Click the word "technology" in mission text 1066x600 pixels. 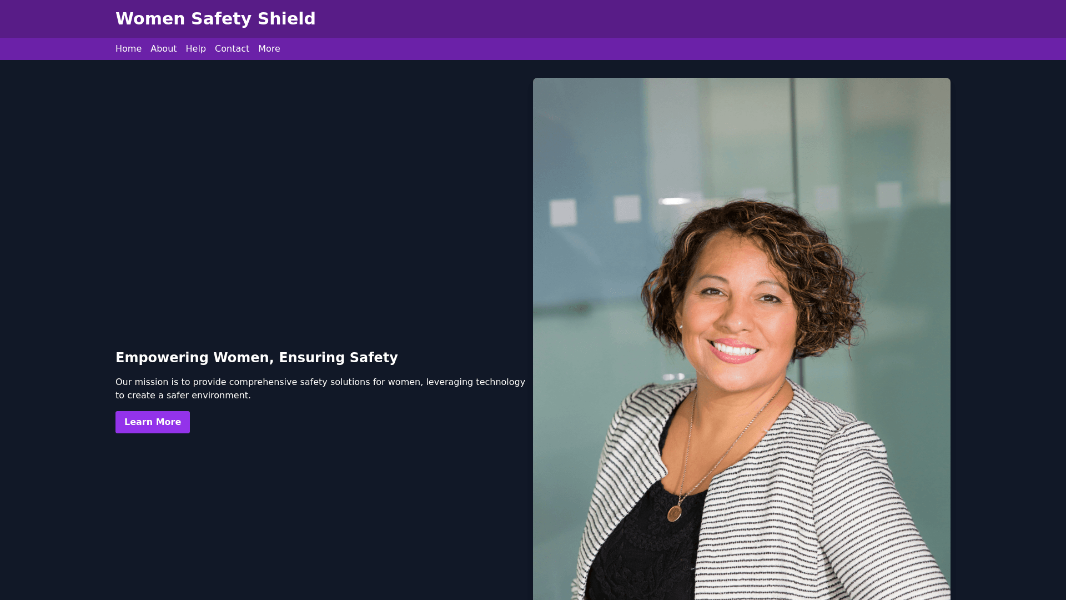(x=500, y=382)
